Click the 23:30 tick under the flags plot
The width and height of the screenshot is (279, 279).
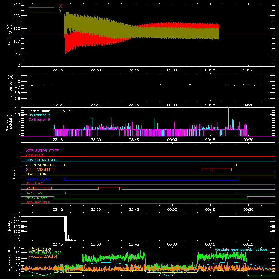point(96,210)
